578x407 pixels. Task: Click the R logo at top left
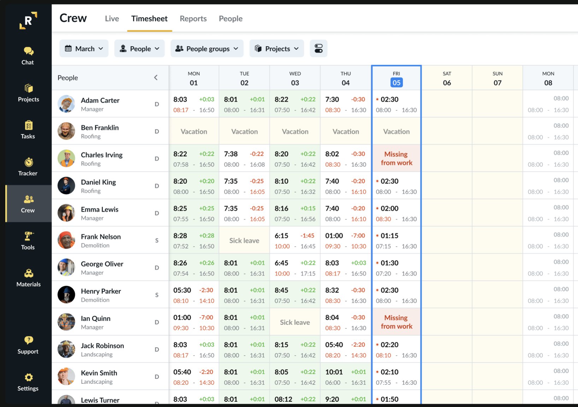[x=28, y=20]
